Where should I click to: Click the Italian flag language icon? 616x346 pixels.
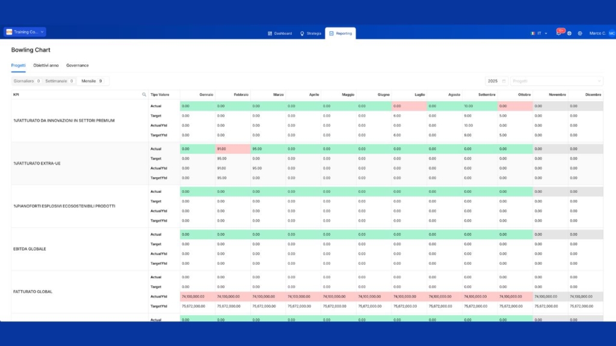point(533,34)
